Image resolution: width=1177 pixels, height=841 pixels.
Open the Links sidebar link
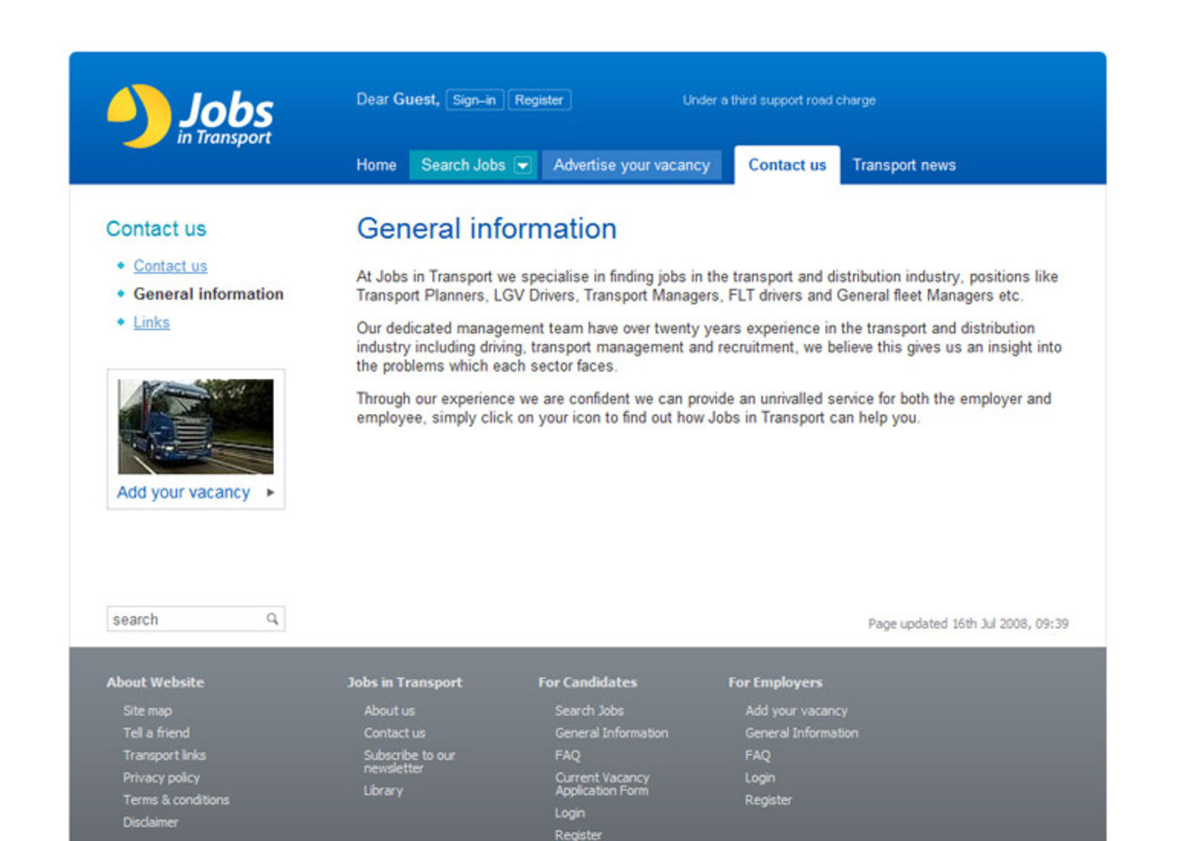(151, 322)
